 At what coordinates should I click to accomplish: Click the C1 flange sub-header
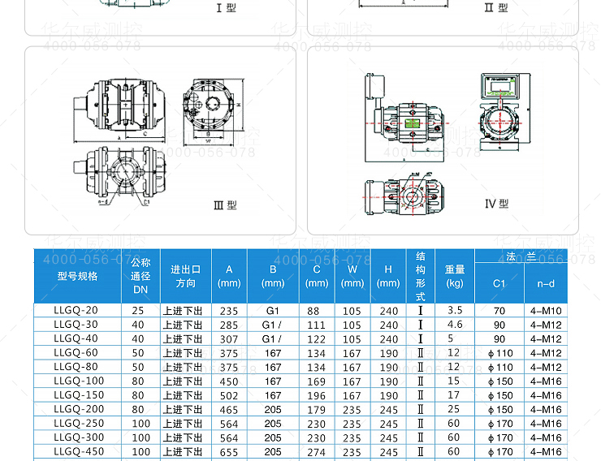(499, 284)
